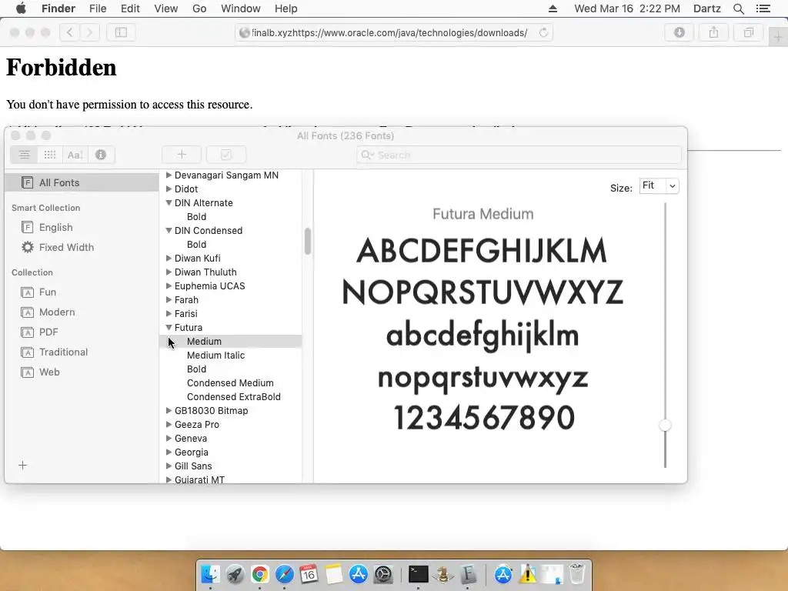Expand the Devanagari Sangam MN family

(169, 175)
